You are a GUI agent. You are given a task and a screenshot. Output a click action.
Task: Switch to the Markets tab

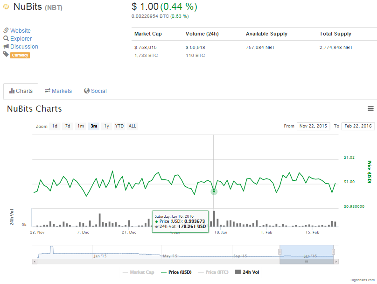pyautogui.click(x=58, y=91)
